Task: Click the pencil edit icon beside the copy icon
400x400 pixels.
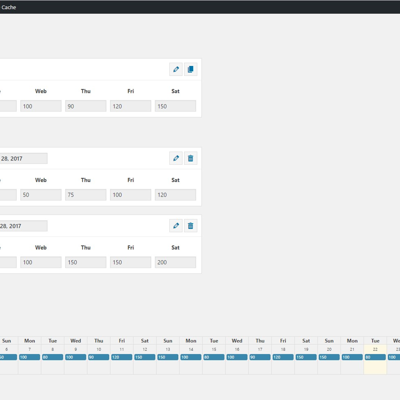Action: [x=176, y=69]
